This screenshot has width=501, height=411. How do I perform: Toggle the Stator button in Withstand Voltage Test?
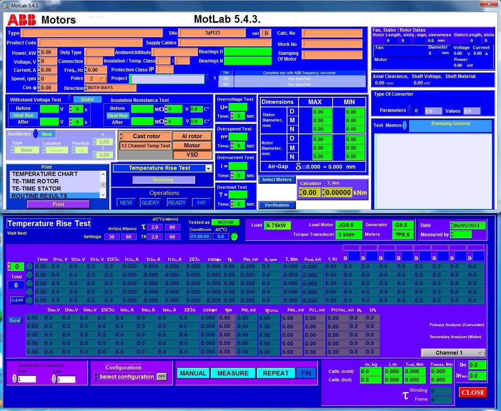point(87,100)
